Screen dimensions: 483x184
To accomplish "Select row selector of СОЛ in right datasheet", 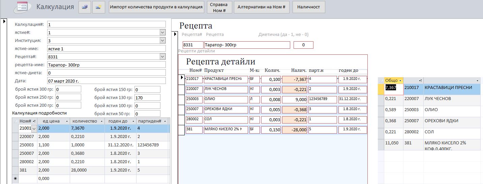I will click(x=381, y=134).
